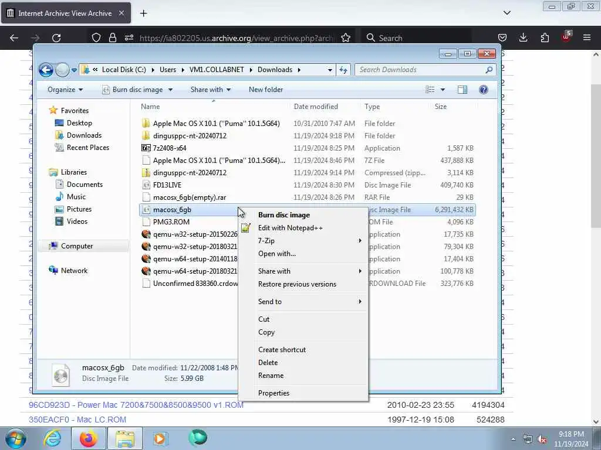Expand Share with submenu in context menu
601x450 pixels.
coord(303,271)
